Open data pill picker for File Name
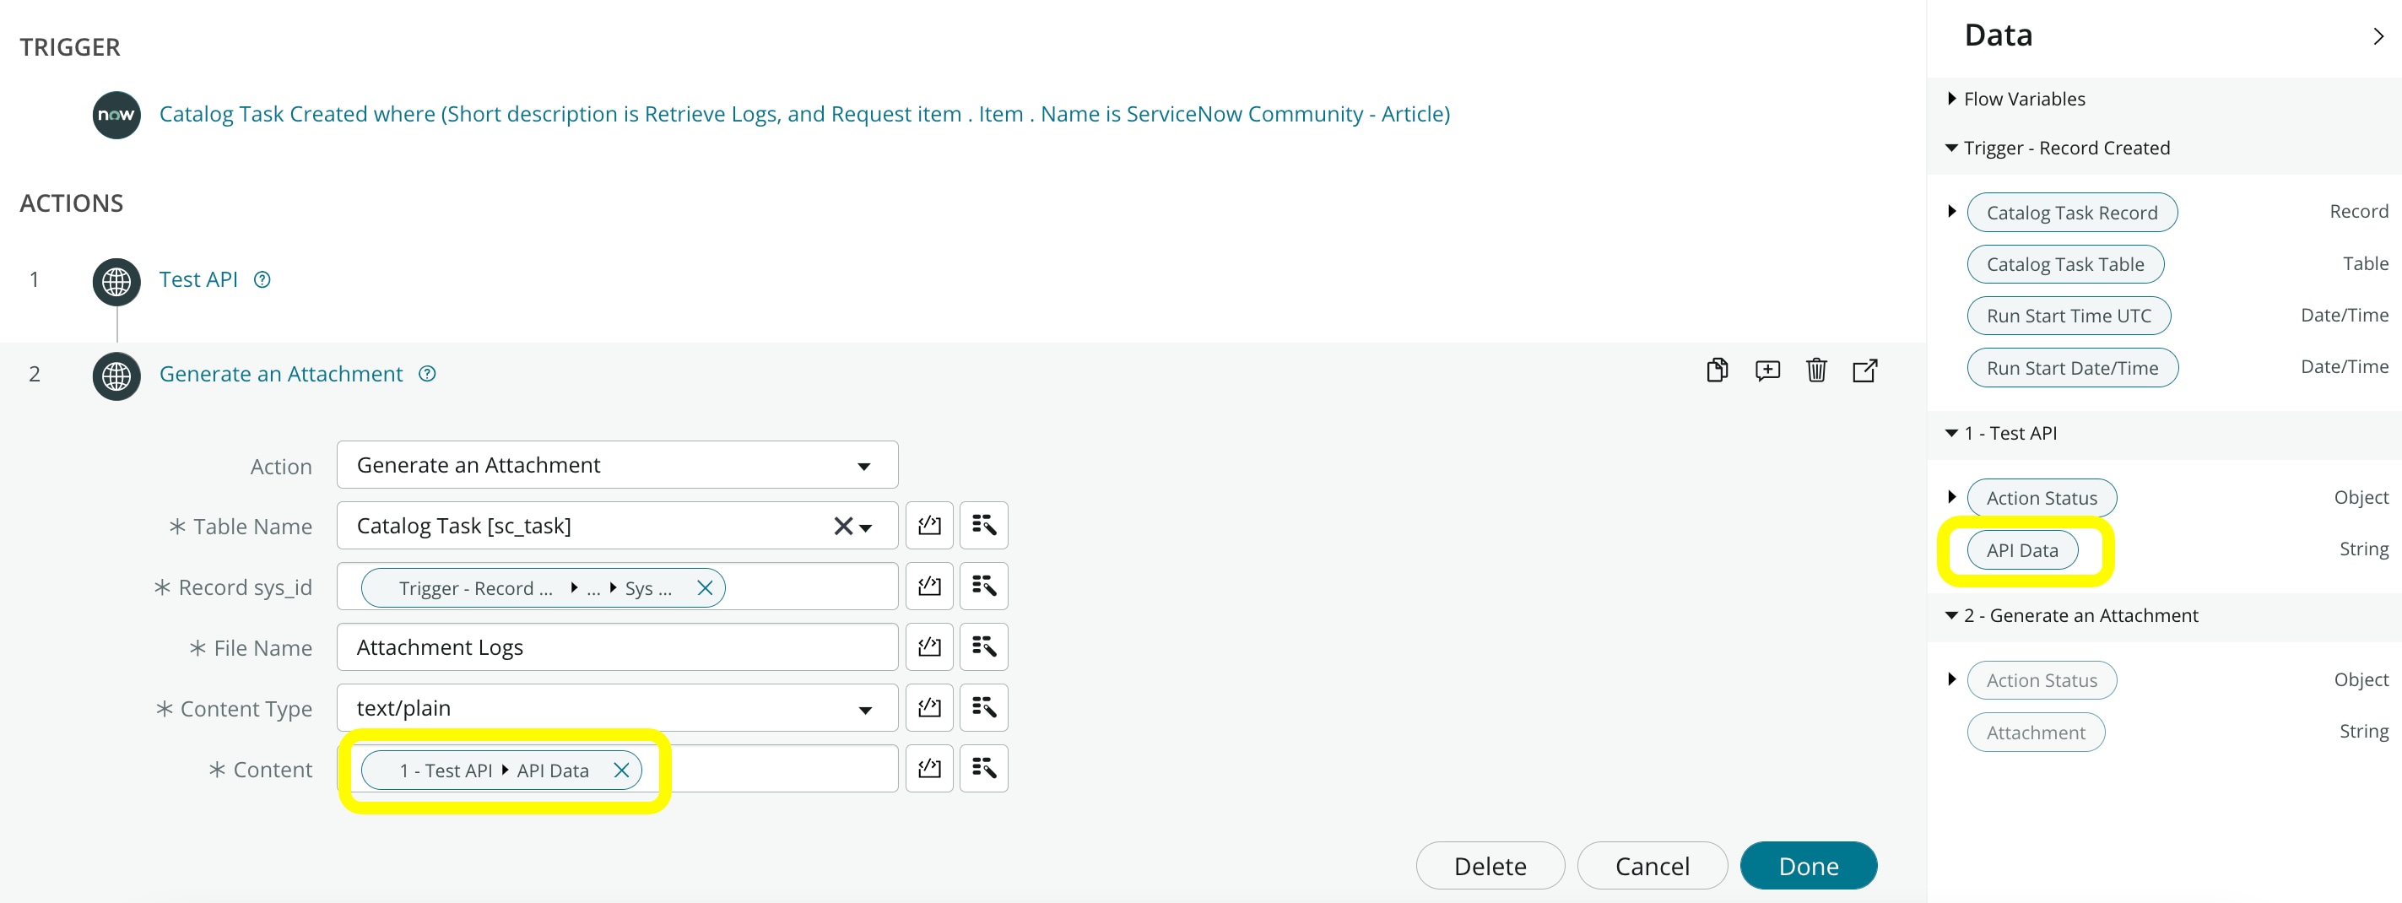Screen dimensions: 2402x903 [x=984, y=646]
